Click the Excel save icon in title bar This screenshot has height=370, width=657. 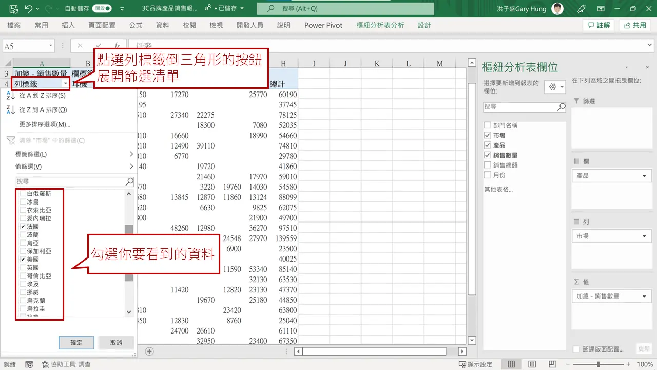coord(13,9)
